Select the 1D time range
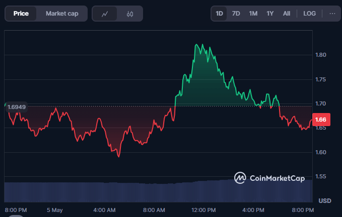342x217 pixels. (220, 14)
